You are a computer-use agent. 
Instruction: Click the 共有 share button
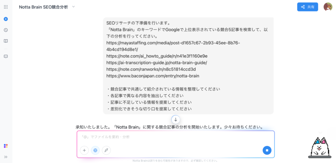(x=307, y=7)
